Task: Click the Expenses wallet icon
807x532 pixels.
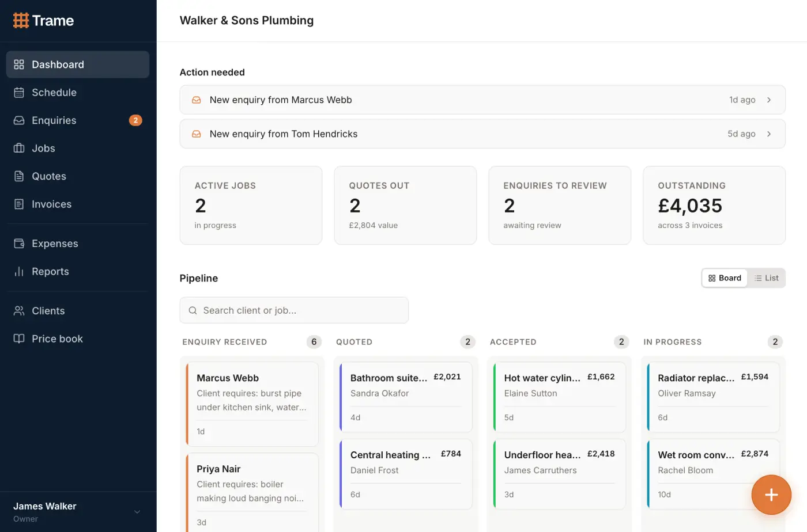Action: click(19, 244)
